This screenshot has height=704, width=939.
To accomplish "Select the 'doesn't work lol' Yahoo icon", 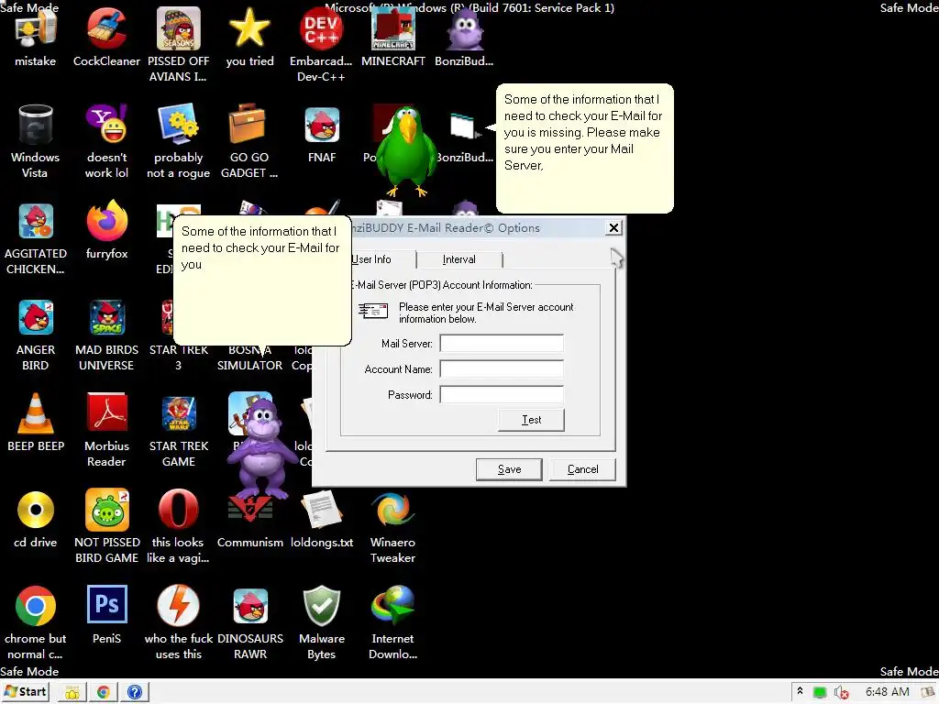I will point(106,125).
